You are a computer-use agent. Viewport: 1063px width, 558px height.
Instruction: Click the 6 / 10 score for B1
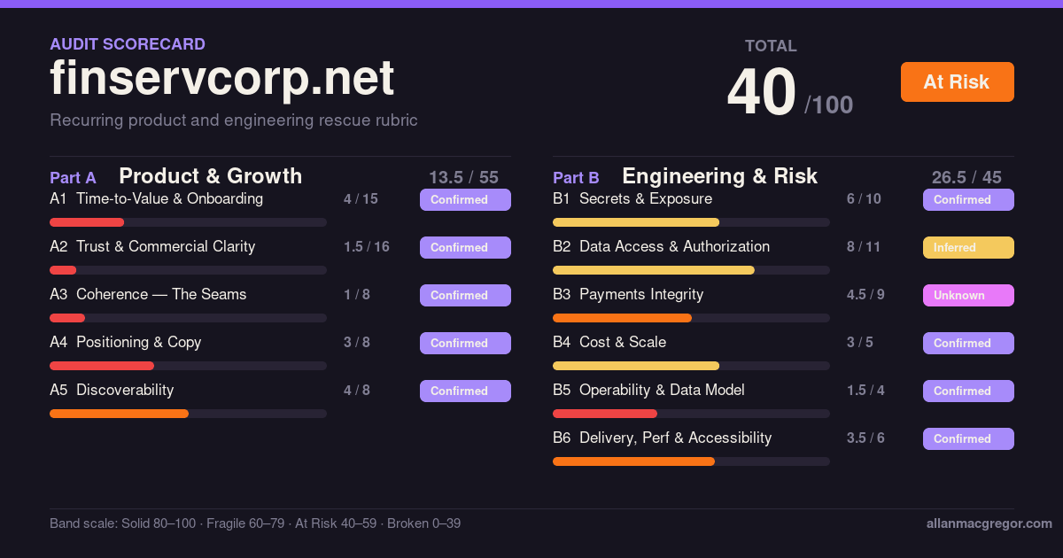(x=864, y=199)
